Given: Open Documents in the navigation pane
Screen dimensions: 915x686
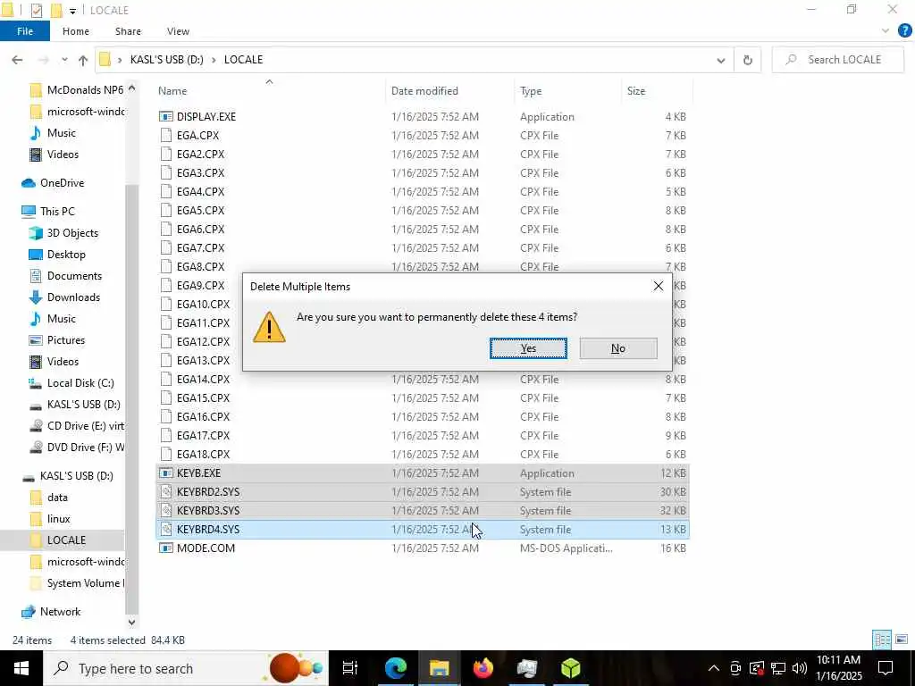Looking at the screenshot, I should [x=74, y=275].
